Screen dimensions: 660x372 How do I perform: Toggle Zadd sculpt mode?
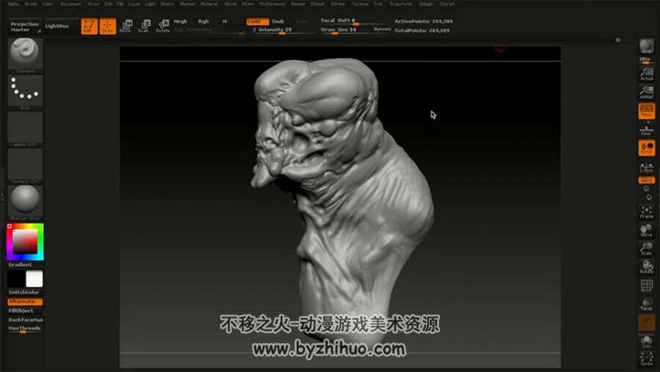(x=257, y=21)
